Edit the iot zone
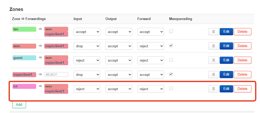 coord(226,89)
